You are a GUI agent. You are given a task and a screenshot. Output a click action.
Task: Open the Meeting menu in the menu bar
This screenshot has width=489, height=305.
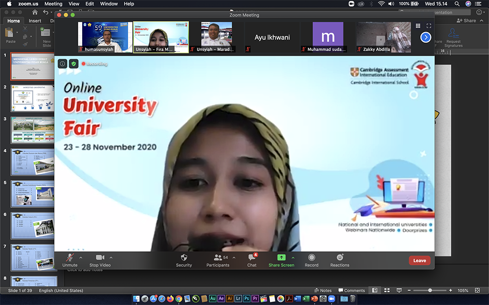pyautogui.click(x=53, y=4)
